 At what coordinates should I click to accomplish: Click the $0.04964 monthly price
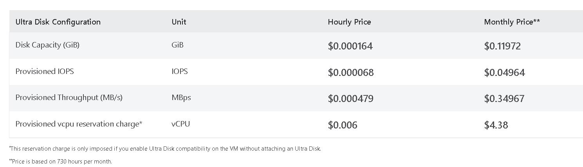pos(504,73)
